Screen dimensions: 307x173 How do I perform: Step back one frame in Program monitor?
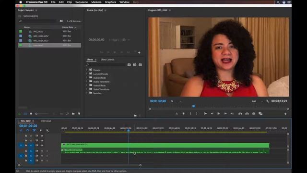point(212,113)
